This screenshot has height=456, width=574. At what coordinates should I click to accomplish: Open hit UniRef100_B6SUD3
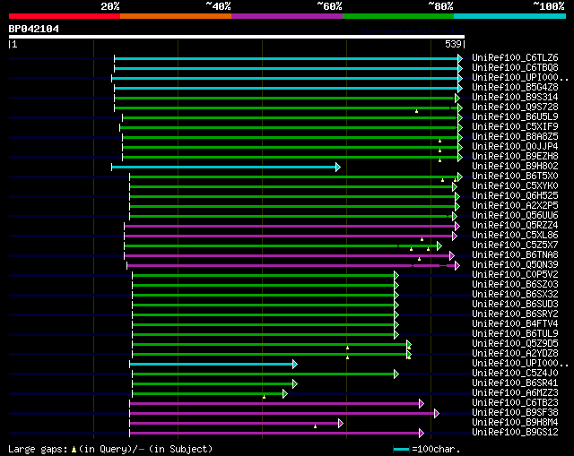(x=515, y=305)
